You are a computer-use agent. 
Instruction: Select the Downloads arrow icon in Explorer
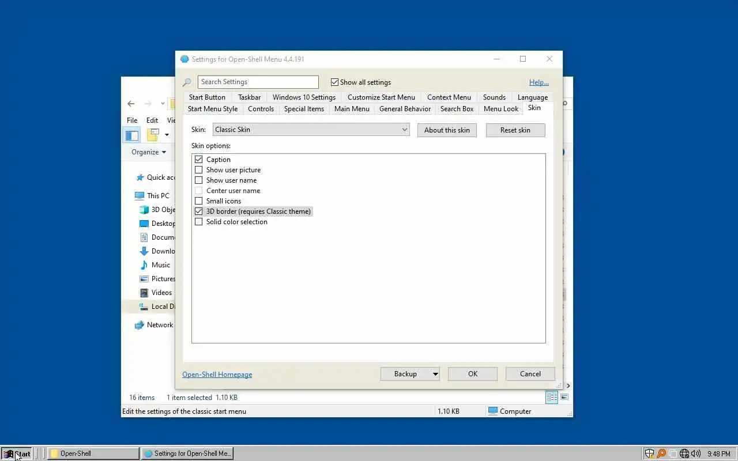pos(144,251)
